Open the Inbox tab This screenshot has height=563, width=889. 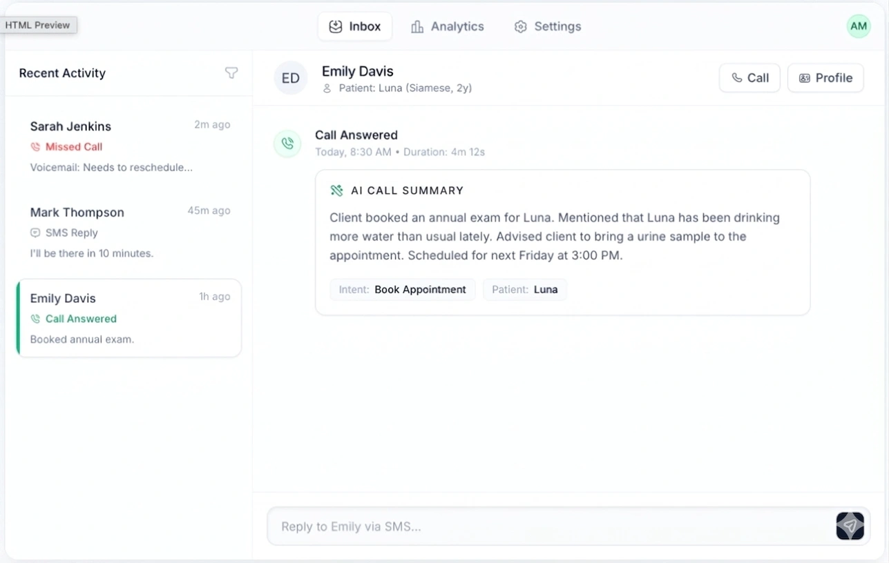[355, 26]
